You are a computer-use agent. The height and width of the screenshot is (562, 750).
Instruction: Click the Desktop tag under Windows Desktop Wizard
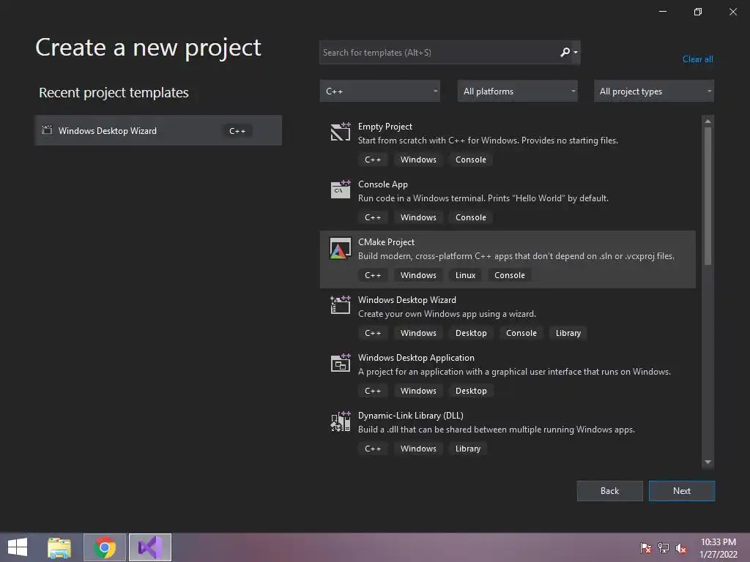[x=471, y=333]
